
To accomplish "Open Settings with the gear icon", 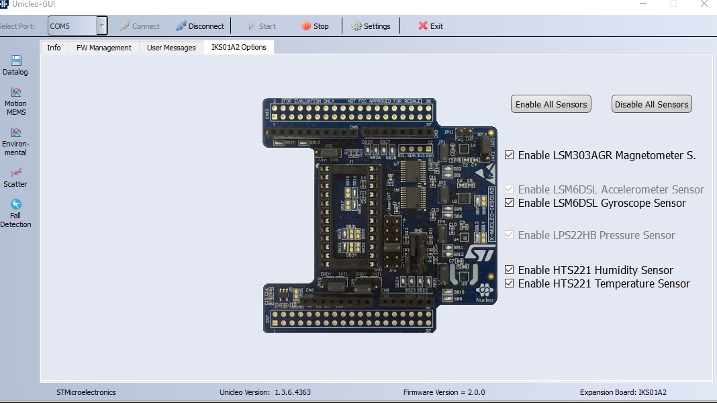I will [356, 26].
